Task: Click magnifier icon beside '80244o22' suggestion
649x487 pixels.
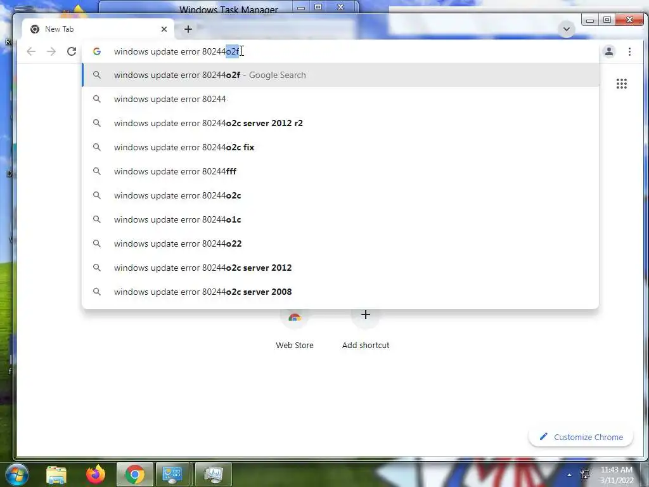Action: coord(96,243)
